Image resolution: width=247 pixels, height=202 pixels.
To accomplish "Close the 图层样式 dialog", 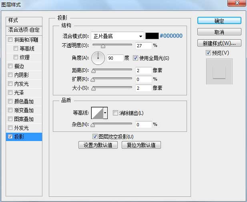I will 237,3.
